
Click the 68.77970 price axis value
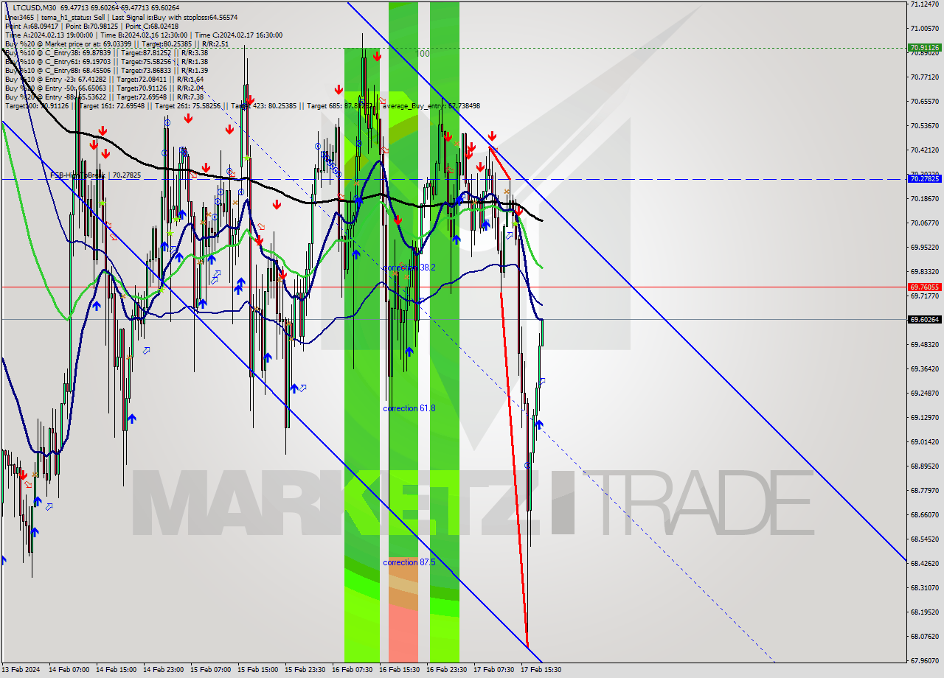point(924,490)
